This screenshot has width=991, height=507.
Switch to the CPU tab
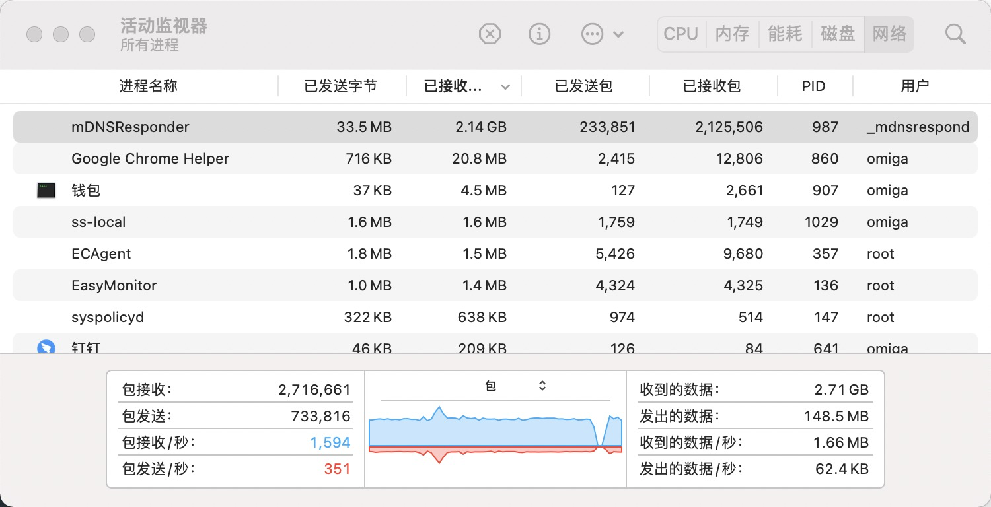click(681, 34)
